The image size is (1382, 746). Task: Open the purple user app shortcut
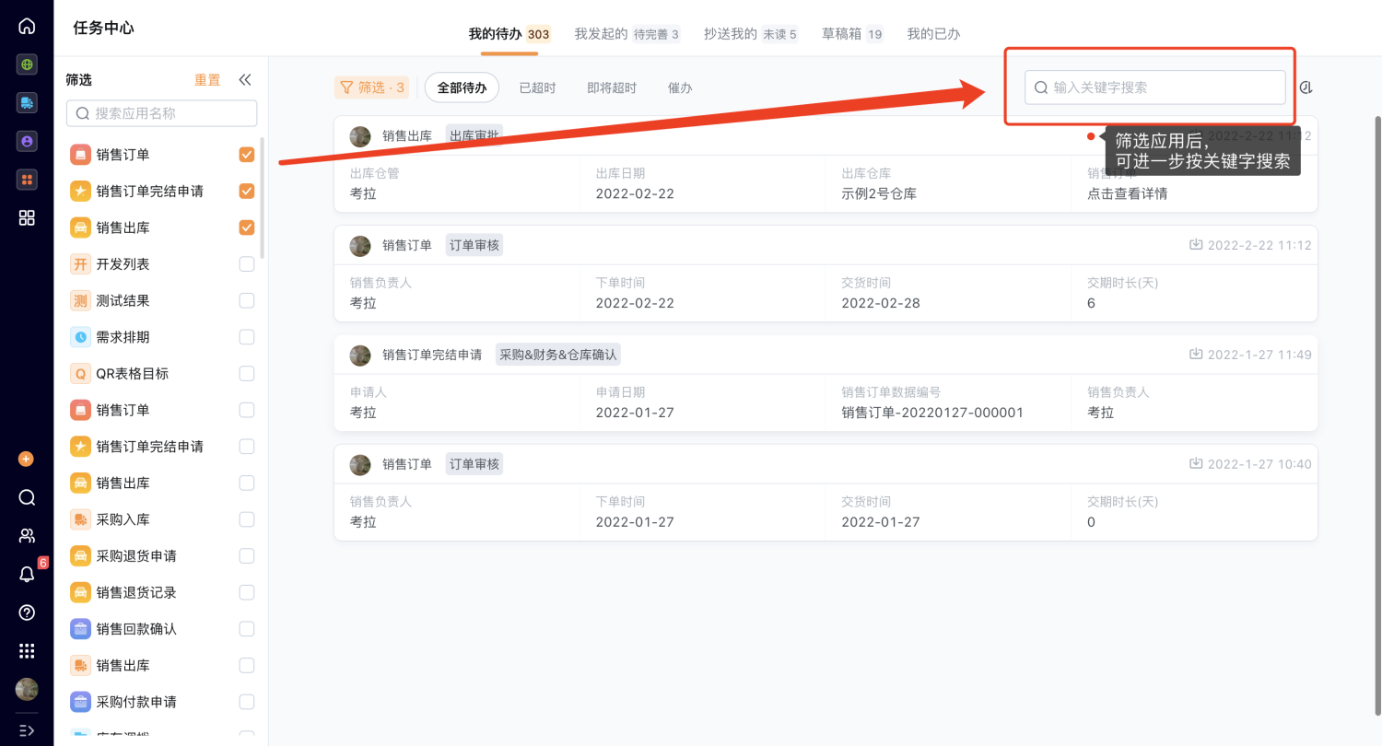(27, 142)
